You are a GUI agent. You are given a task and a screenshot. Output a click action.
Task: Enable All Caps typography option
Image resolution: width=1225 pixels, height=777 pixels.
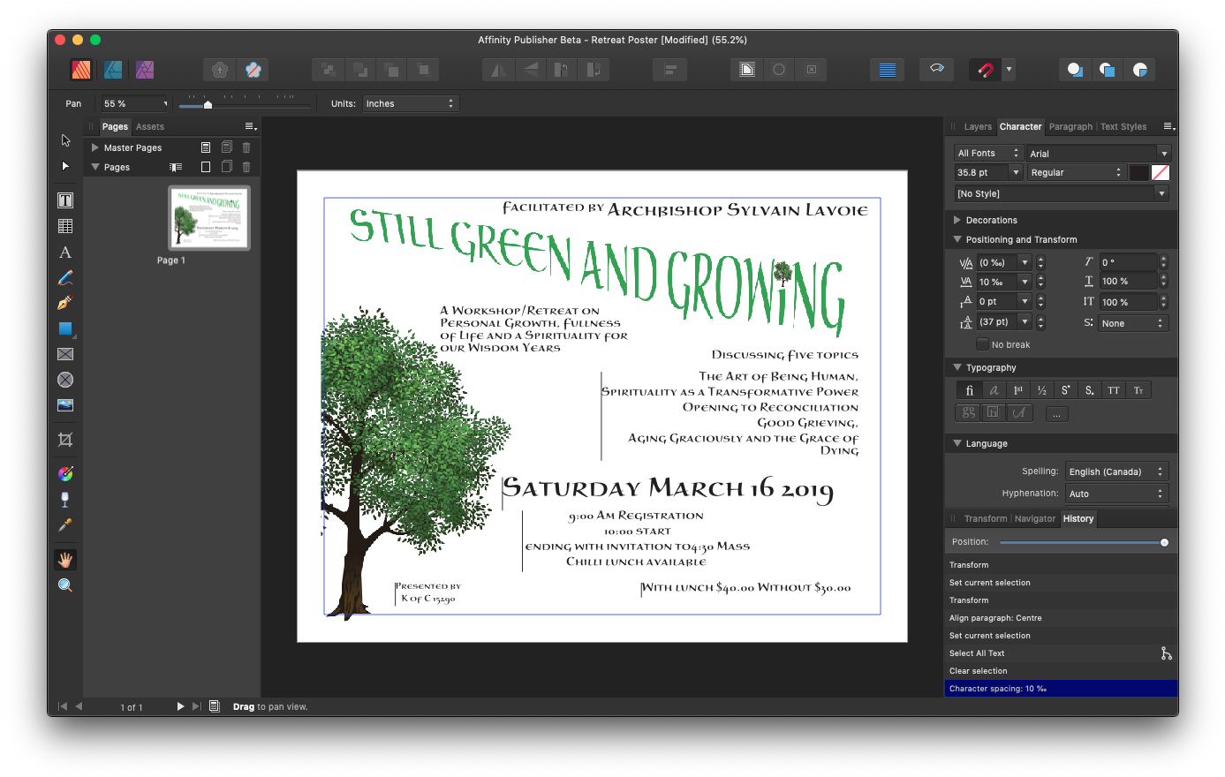1113,389
